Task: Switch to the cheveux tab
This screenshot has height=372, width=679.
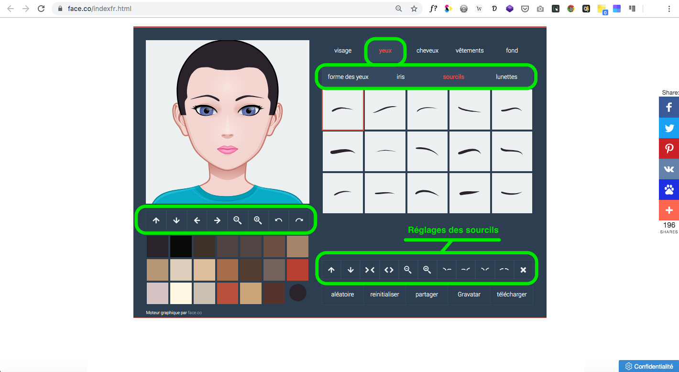Action: (427, 50)
